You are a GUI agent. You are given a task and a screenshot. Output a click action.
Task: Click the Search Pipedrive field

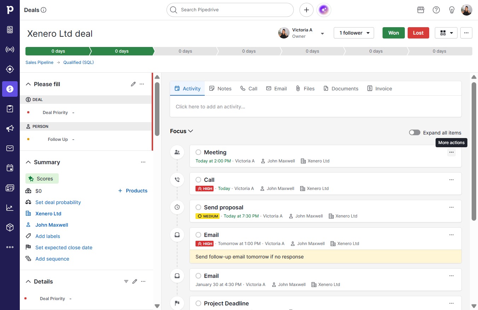click(x=230, y=10)
